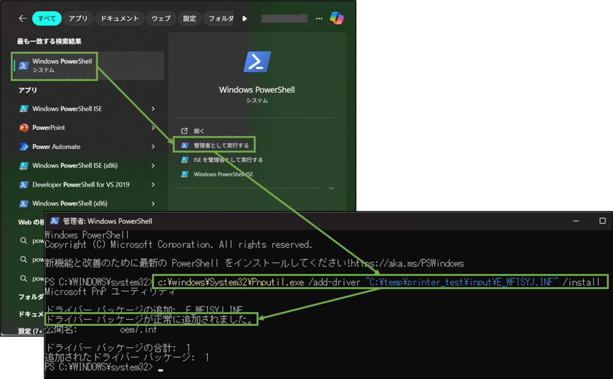Click Microsoft PnP ユーティリティ output line
This screenshot has width=613, height=379.
[x=110, y=292]
